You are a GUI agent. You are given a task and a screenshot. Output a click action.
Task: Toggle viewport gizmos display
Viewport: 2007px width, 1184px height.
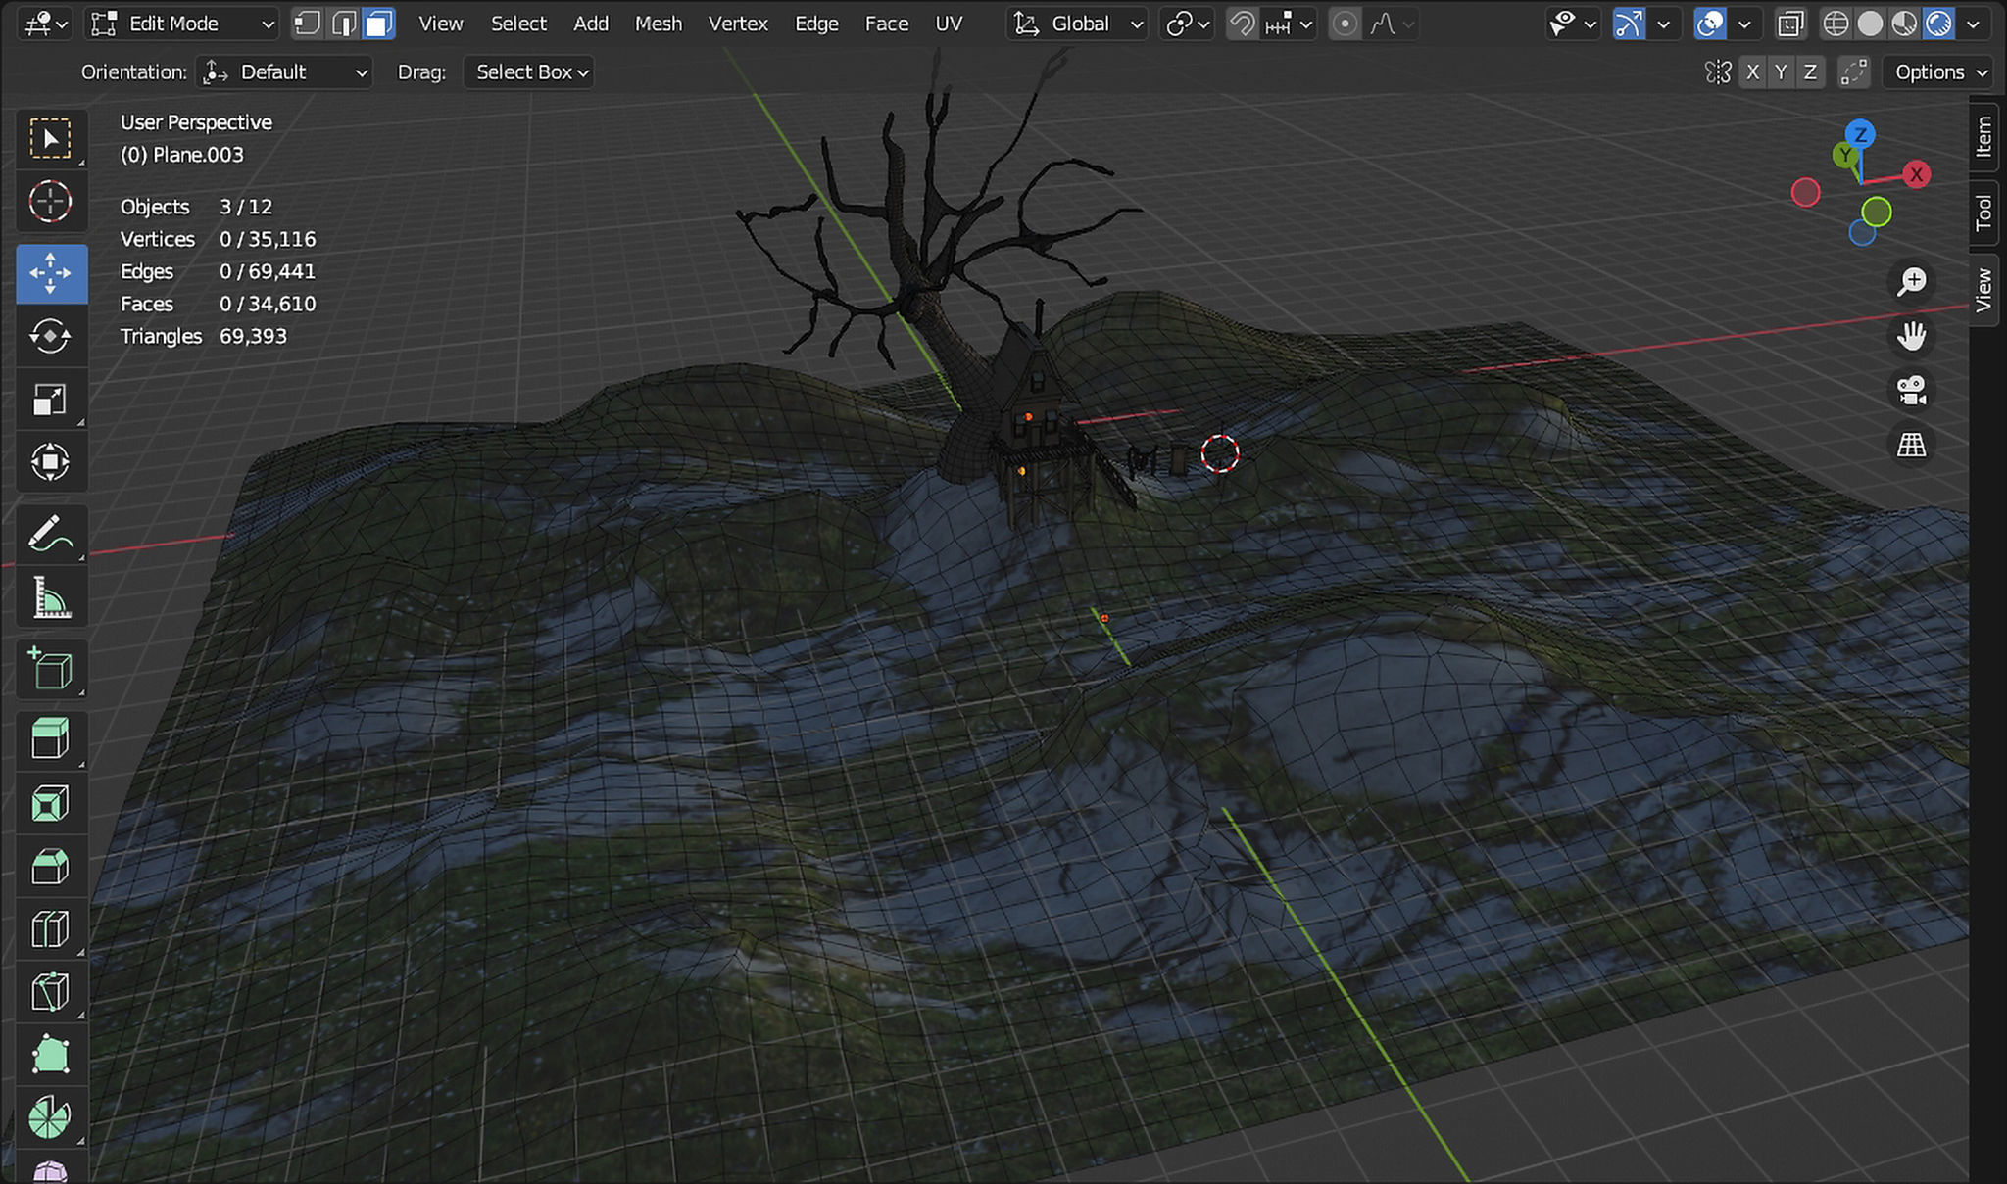[1629, 24]
